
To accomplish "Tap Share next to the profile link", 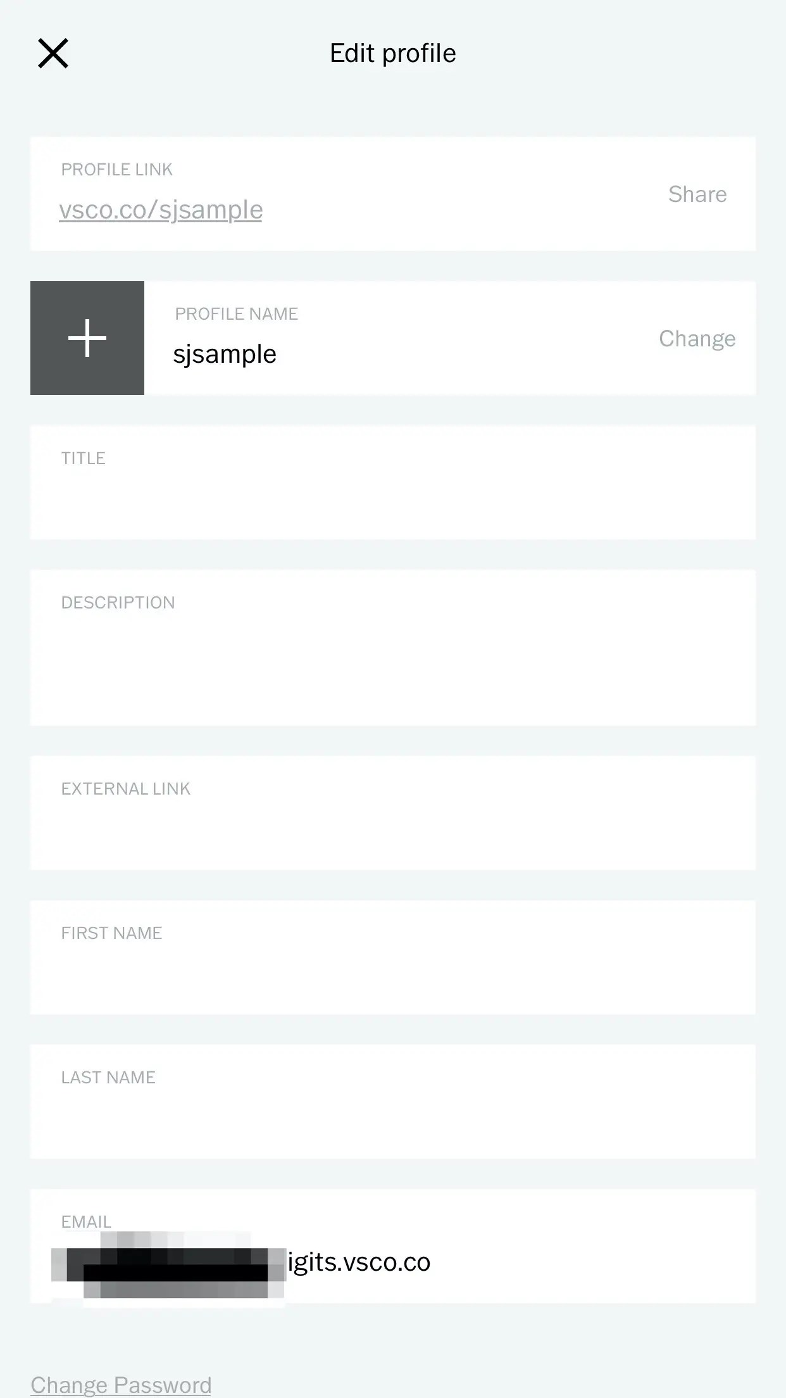I will tap(697, 194).
